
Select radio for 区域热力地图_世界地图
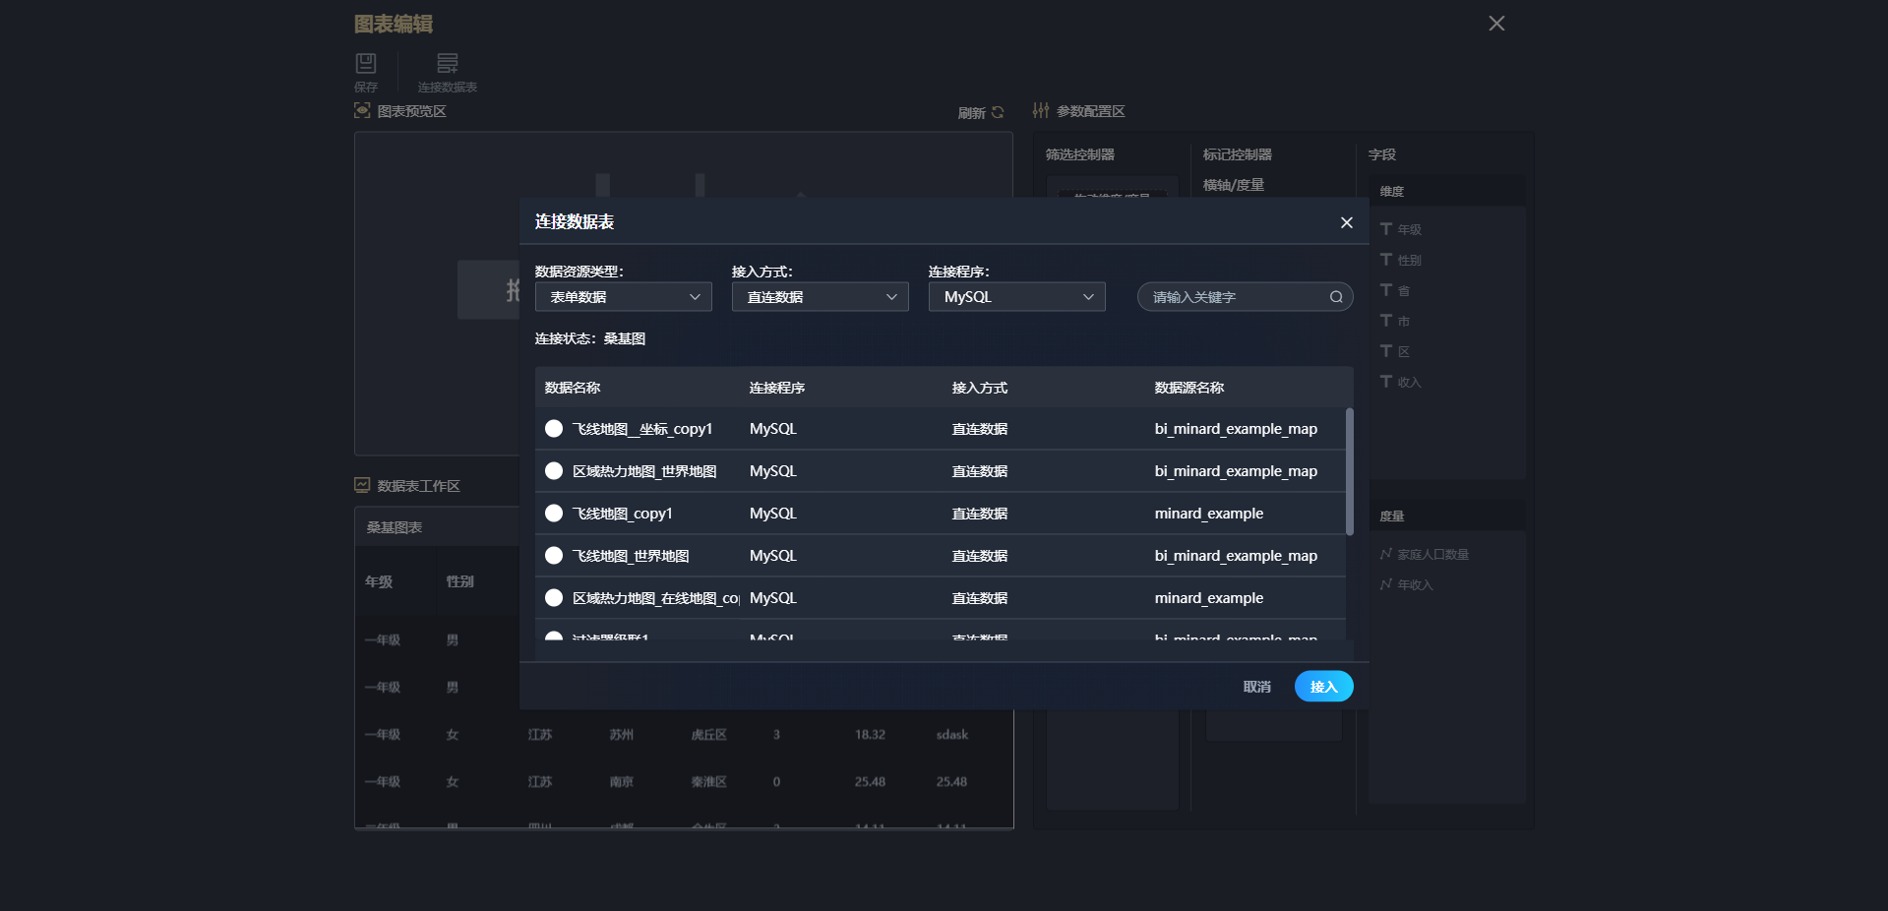[554, 471]
